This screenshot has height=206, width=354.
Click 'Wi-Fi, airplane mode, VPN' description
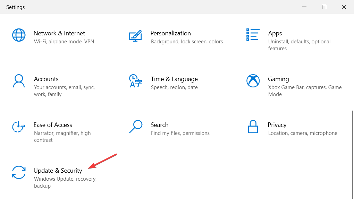click(64, 42)
